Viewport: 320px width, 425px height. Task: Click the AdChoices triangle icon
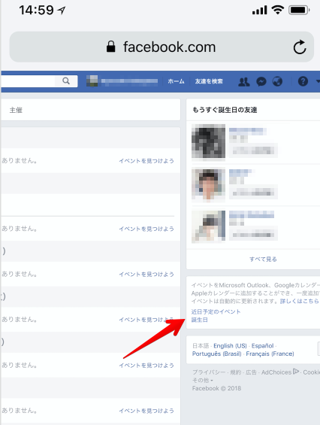pyautogui.click(x=296, y=372)
